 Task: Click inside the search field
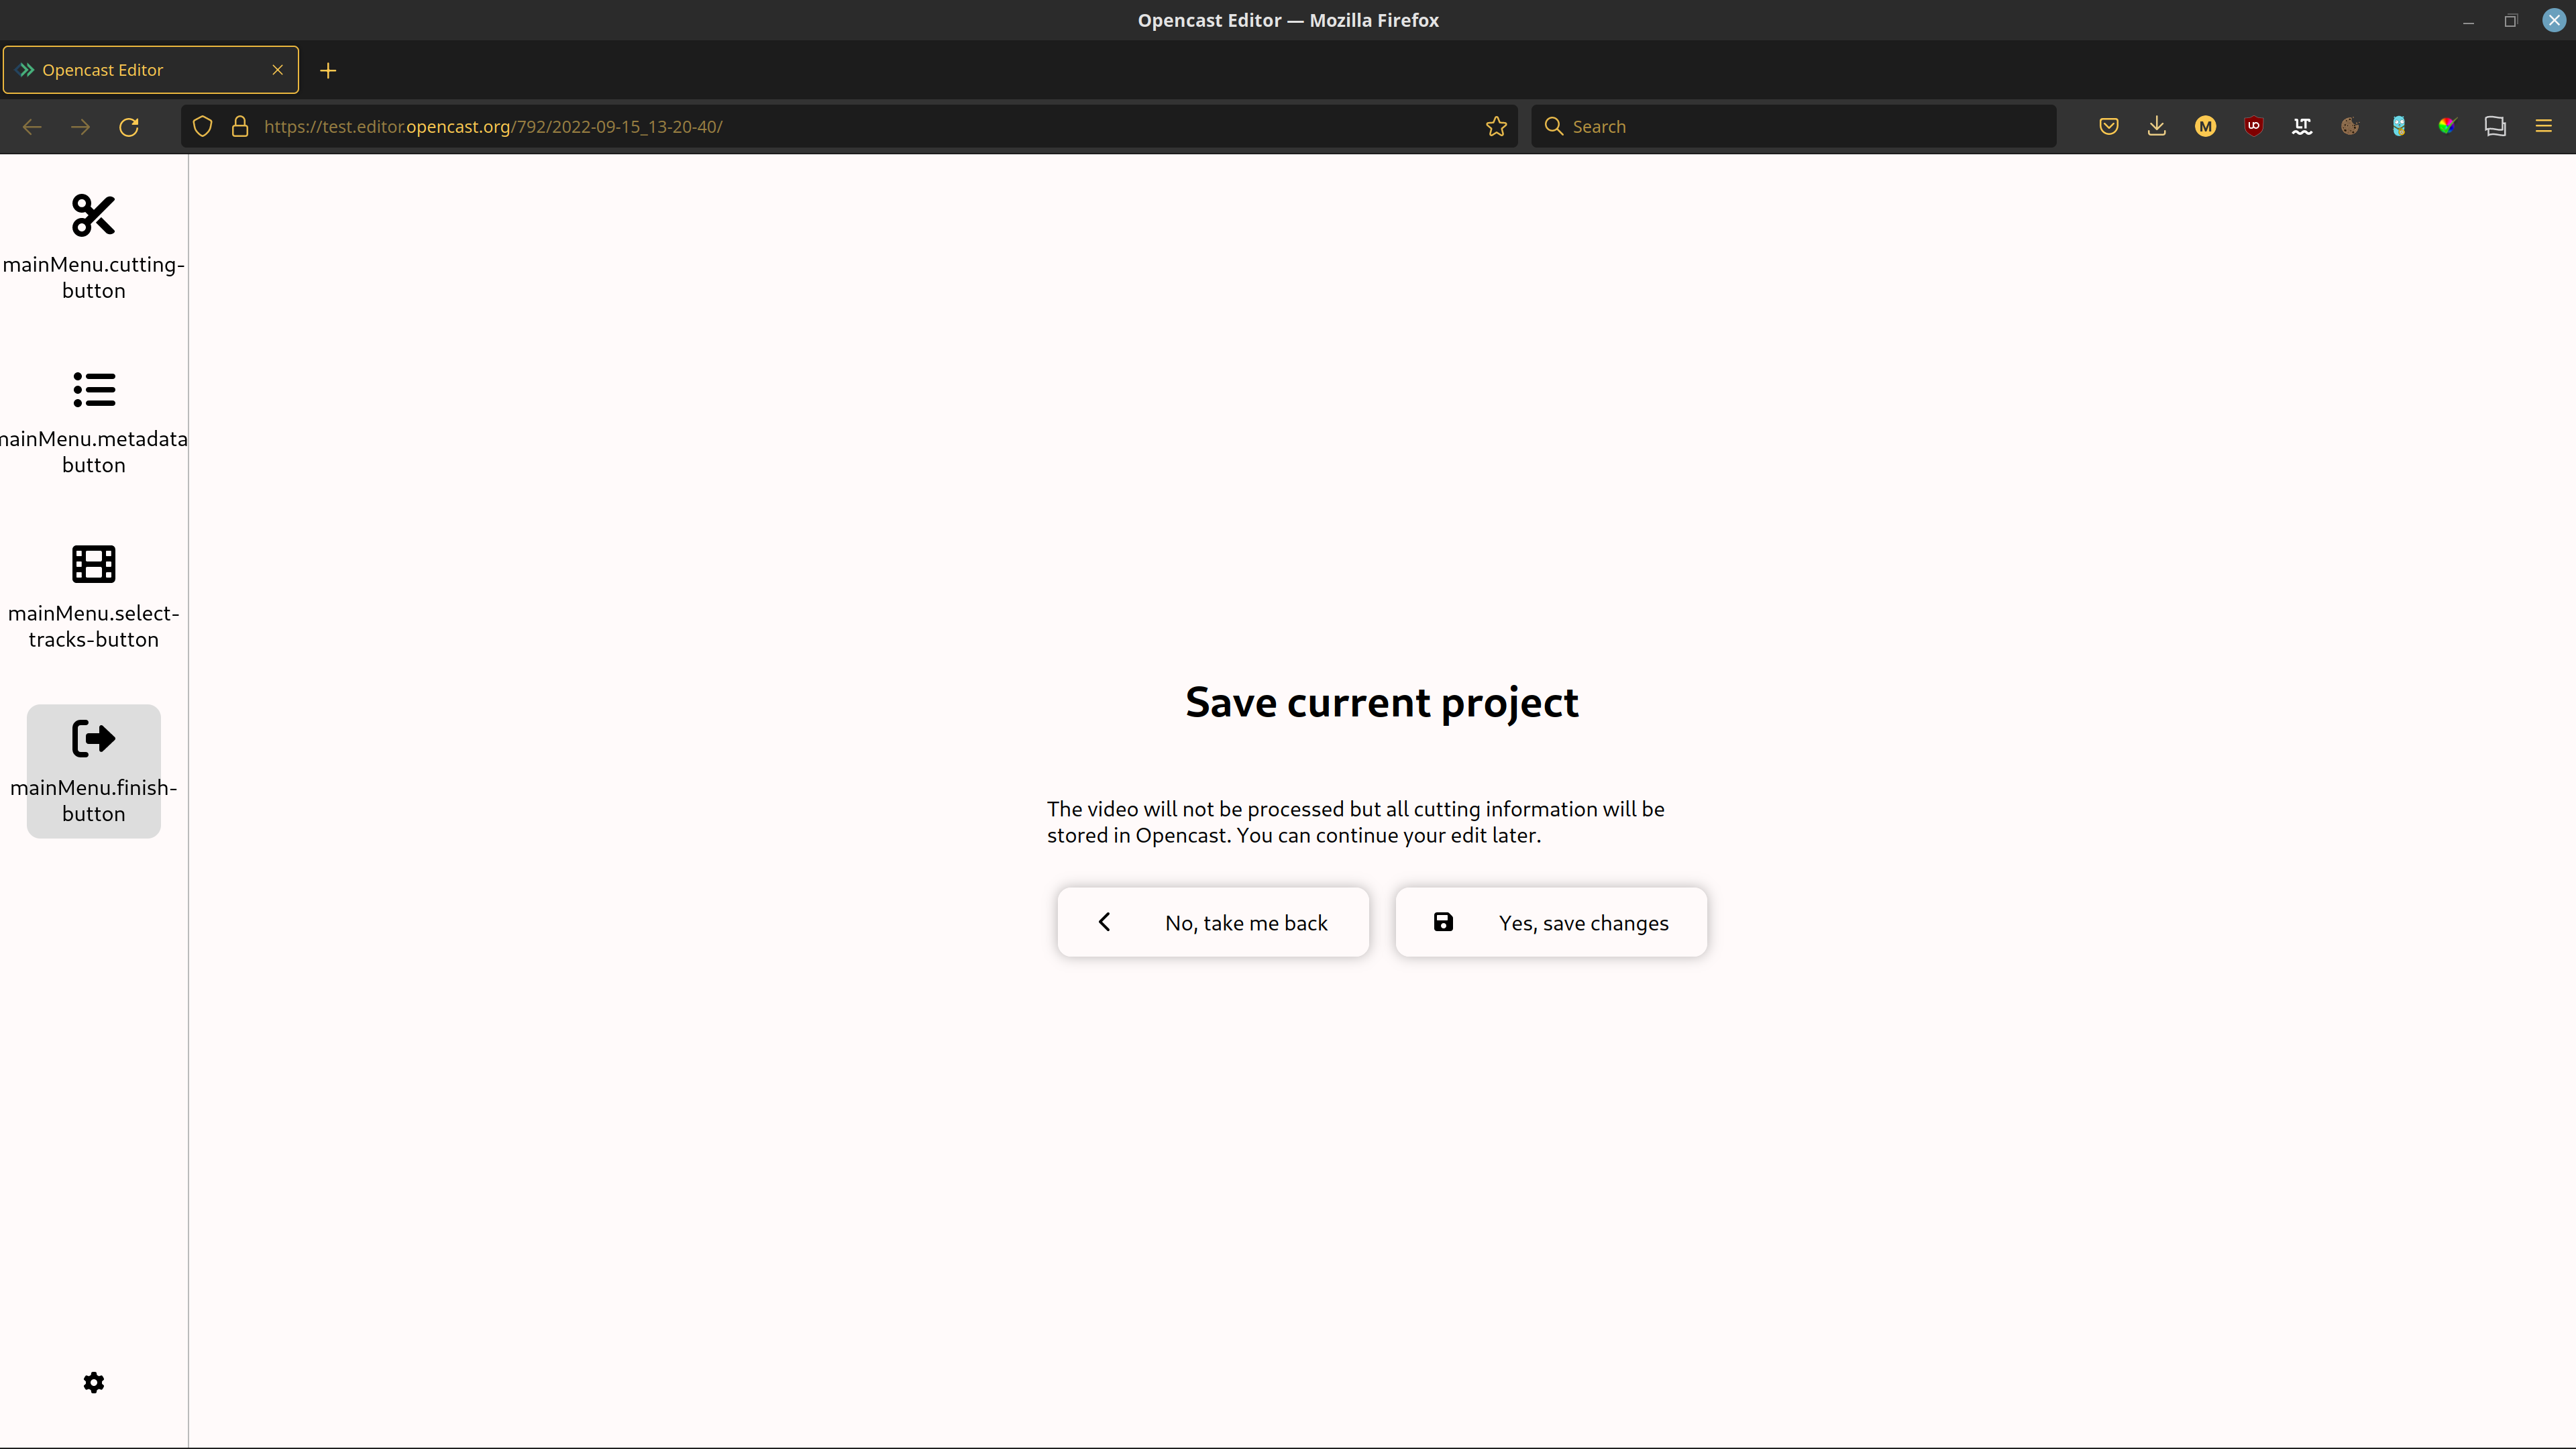pos(1790,126)
